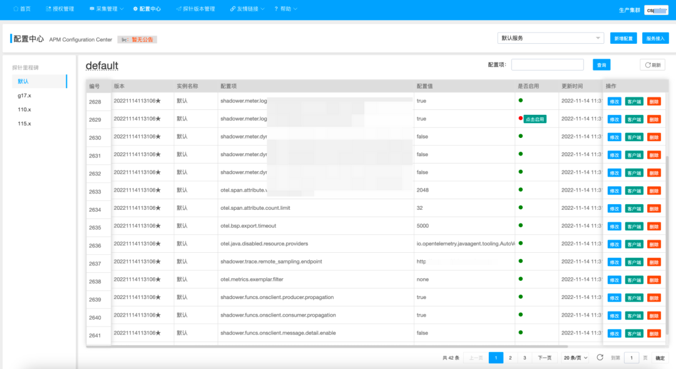This screenshot has height=369, width=676.
Task: Click 修改 for row 2630
Action: click(x=615, y=137)
